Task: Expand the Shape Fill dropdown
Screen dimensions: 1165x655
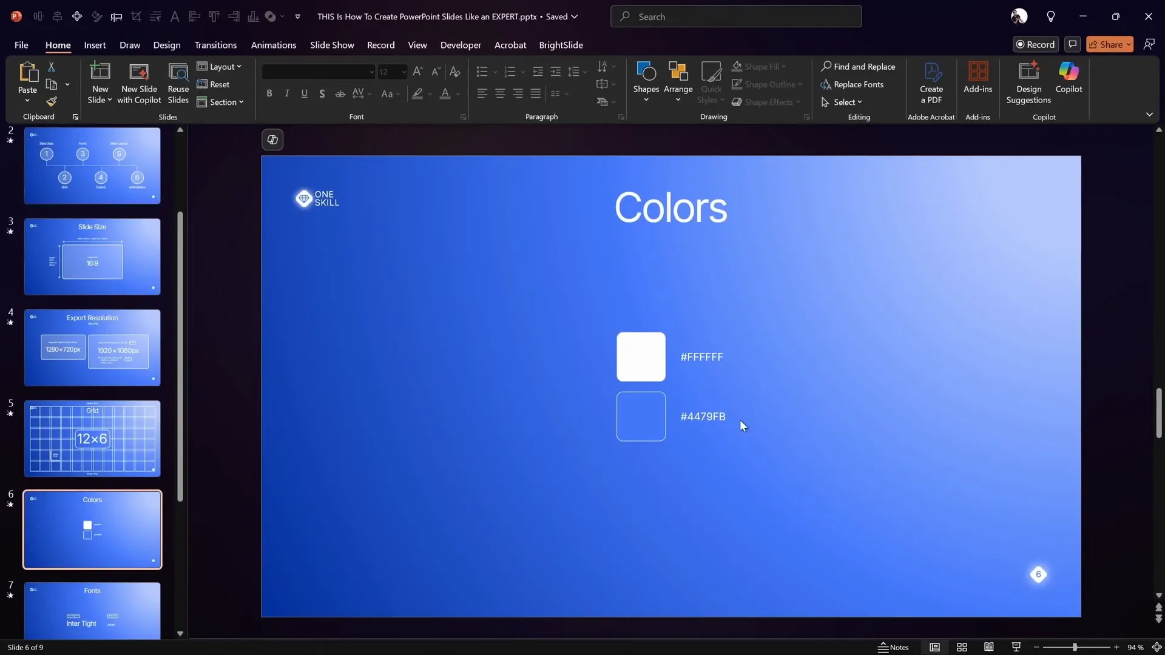Action: (x=785, y=66)
